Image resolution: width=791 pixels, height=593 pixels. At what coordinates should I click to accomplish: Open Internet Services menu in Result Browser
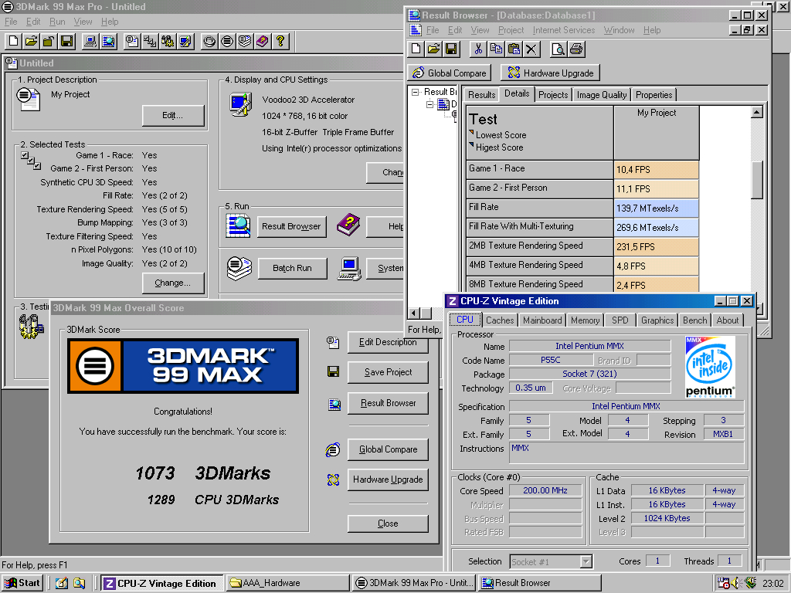coord(563,30)
